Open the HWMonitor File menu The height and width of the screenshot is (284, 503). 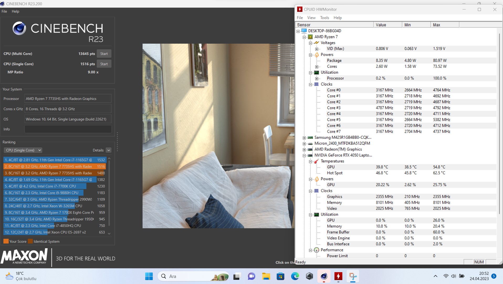(300, 18)
